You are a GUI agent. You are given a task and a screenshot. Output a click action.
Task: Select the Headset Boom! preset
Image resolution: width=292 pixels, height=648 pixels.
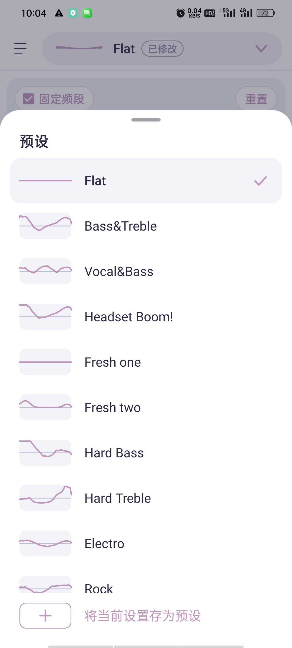146,317
